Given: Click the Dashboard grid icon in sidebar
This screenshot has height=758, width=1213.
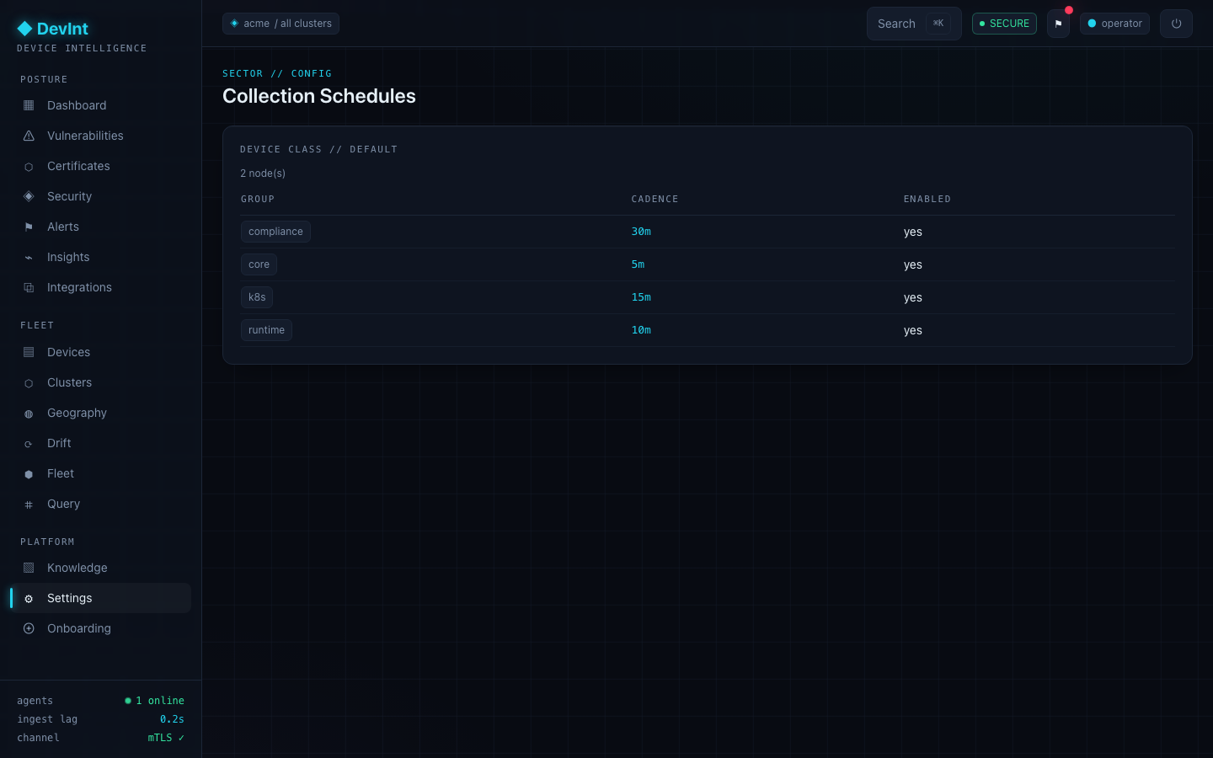Looking at the screenshot, I should tap(29, 105).
